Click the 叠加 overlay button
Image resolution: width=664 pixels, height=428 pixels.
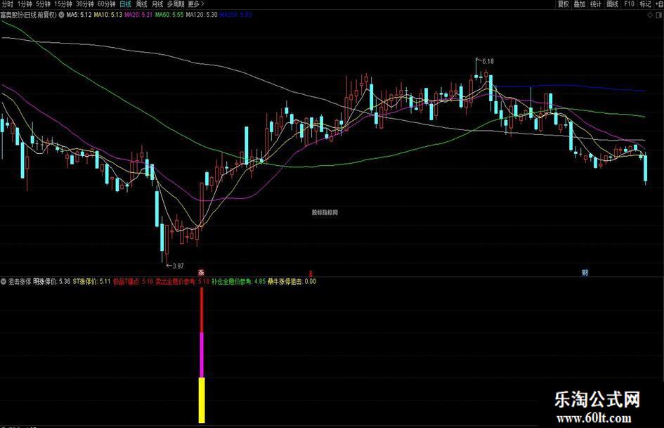(579, 4)
